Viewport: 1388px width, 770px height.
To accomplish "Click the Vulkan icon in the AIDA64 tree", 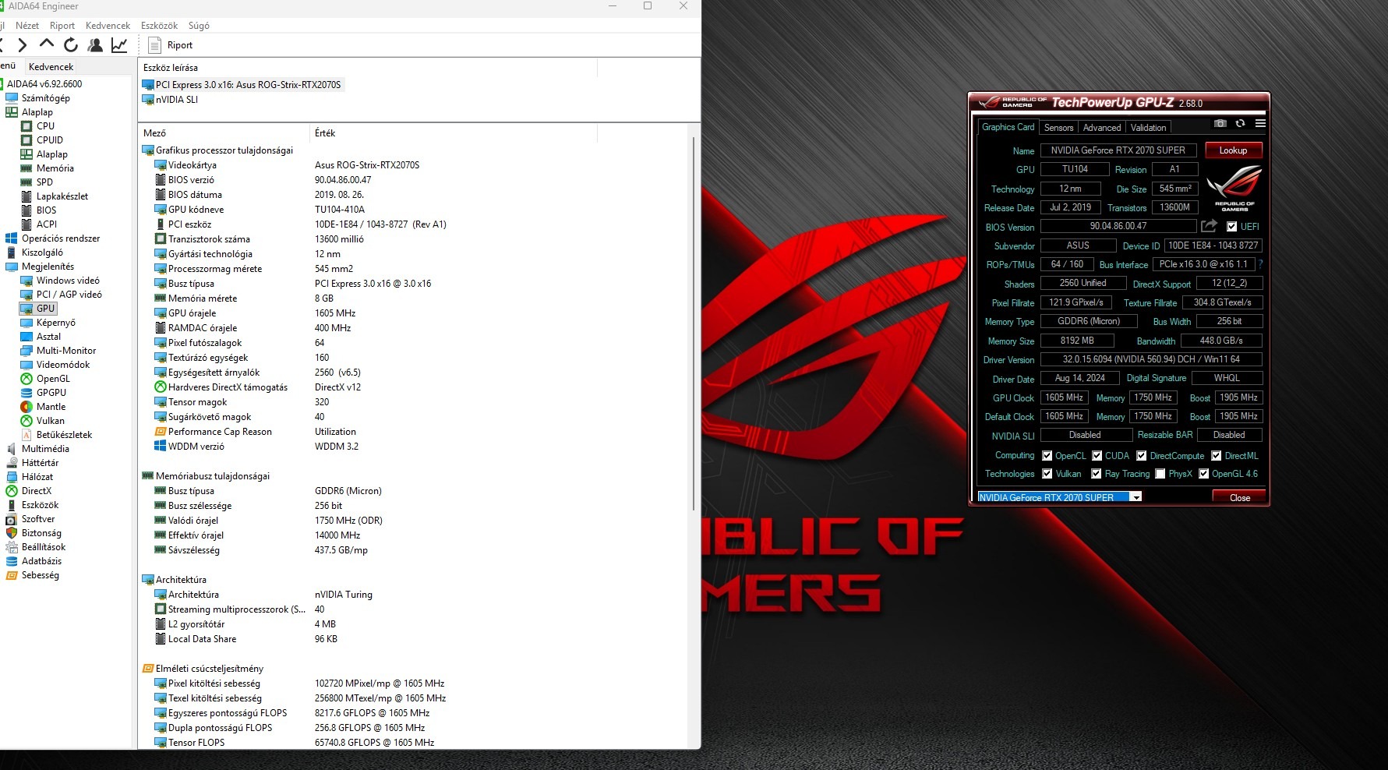I will pos(26,421).
